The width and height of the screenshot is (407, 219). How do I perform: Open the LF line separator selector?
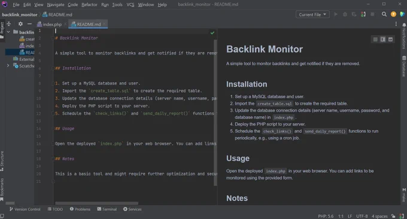click(350, 216)
